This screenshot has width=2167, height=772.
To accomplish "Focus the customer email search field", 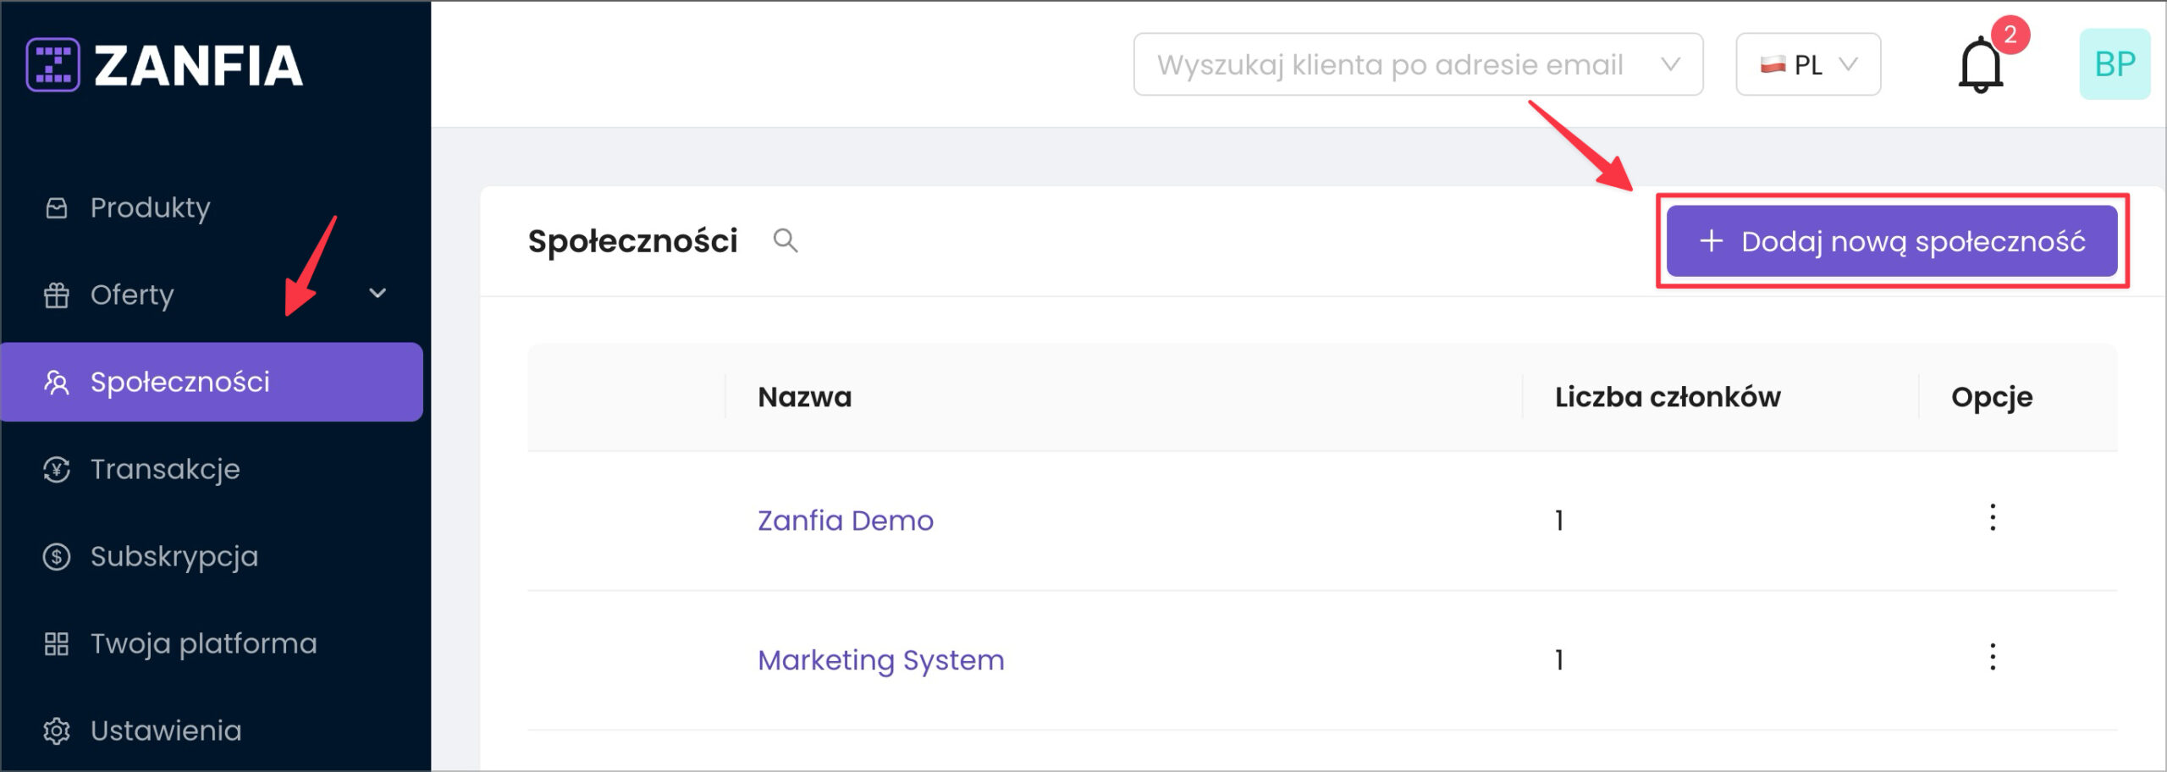I will click(x=1388, y=65).
